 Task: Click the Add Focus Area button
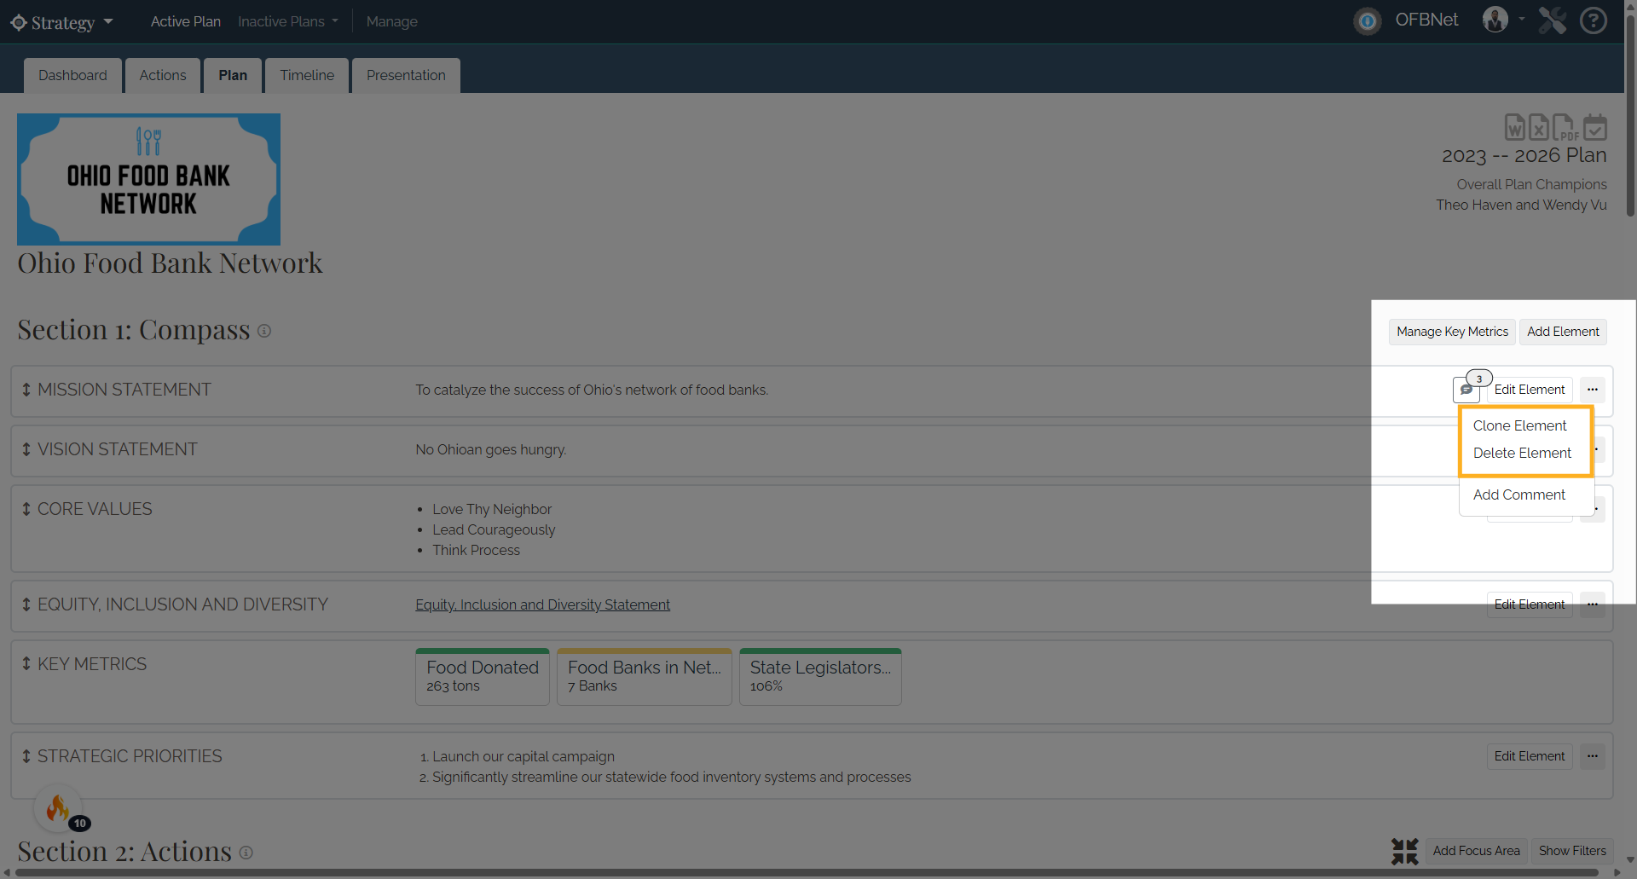tap(1477, 851)
